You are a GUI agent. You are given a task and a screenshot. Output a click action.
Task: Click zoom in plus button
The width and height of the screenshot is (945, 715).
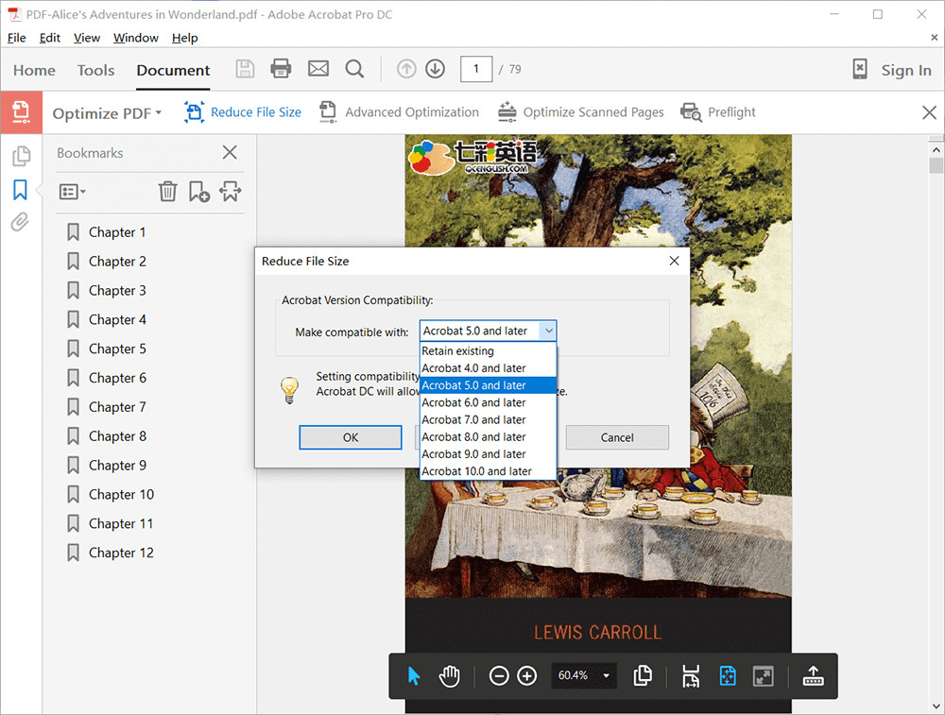pyautogui.click(x=527, y=675)
